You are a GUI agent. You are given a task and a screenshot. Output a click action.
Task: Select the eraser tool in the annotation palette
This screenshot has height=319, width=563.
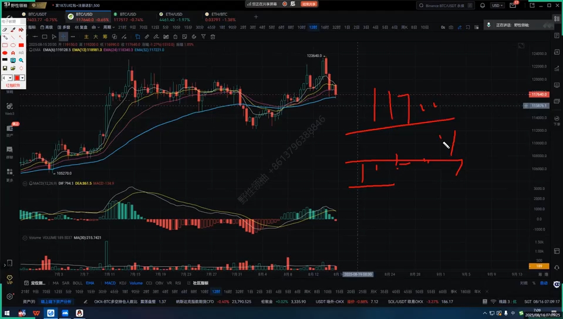click(x=5, y=30)
